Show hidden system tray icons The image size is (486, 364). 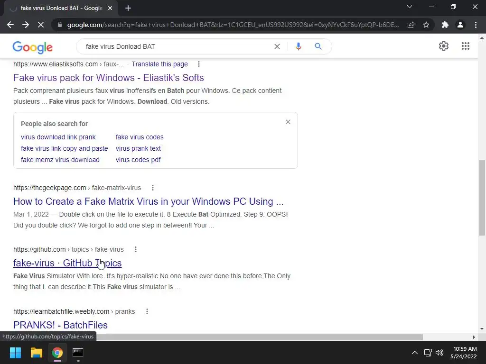pyautogui.click(x=414, y=353)
